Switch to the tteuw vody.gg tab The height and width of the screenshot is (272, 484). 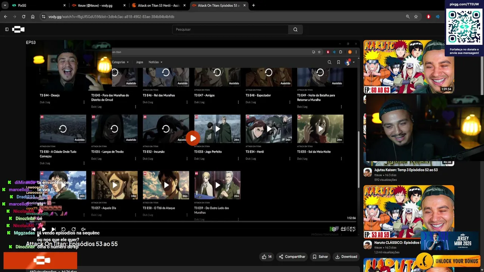(x=98, y=5)
